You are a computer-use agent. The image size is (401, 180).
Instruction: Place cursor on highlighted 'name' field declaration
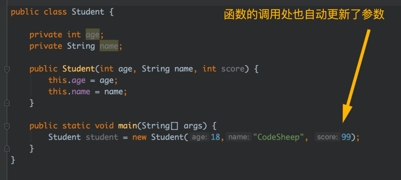tap(109, 46)
